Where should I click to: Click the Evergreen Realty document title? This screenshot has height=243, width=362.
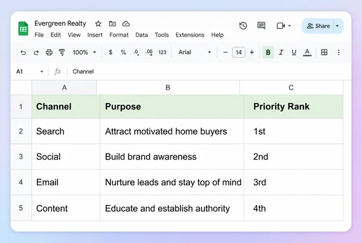(x=60, y=23)
